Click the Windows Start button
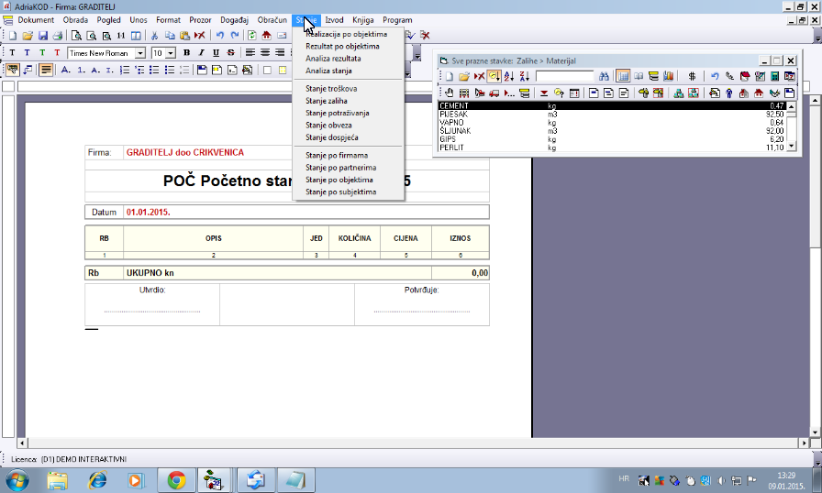This screenshot has height=493, width=822. 17,480
